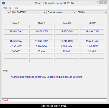Click 16-40X CAV under Mode 2
Image resolution: width=109 pixels, height=108 pixels.
41,32
